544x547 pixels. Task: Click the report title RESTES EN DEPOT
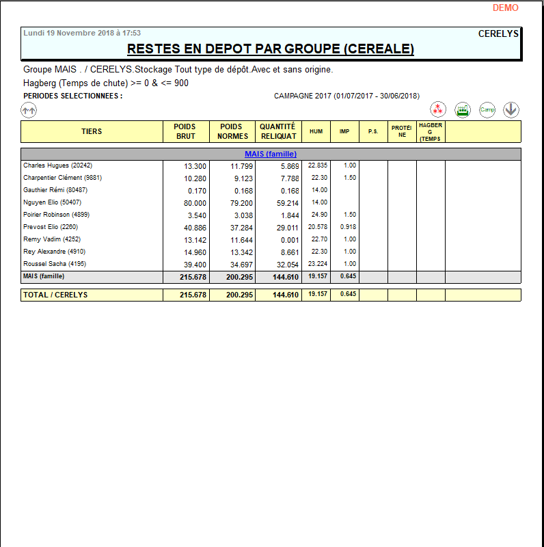[x=271, y=49]
